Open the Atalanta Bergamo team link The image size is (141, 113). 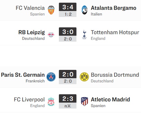pyautogui.click(x=114, y=8)
